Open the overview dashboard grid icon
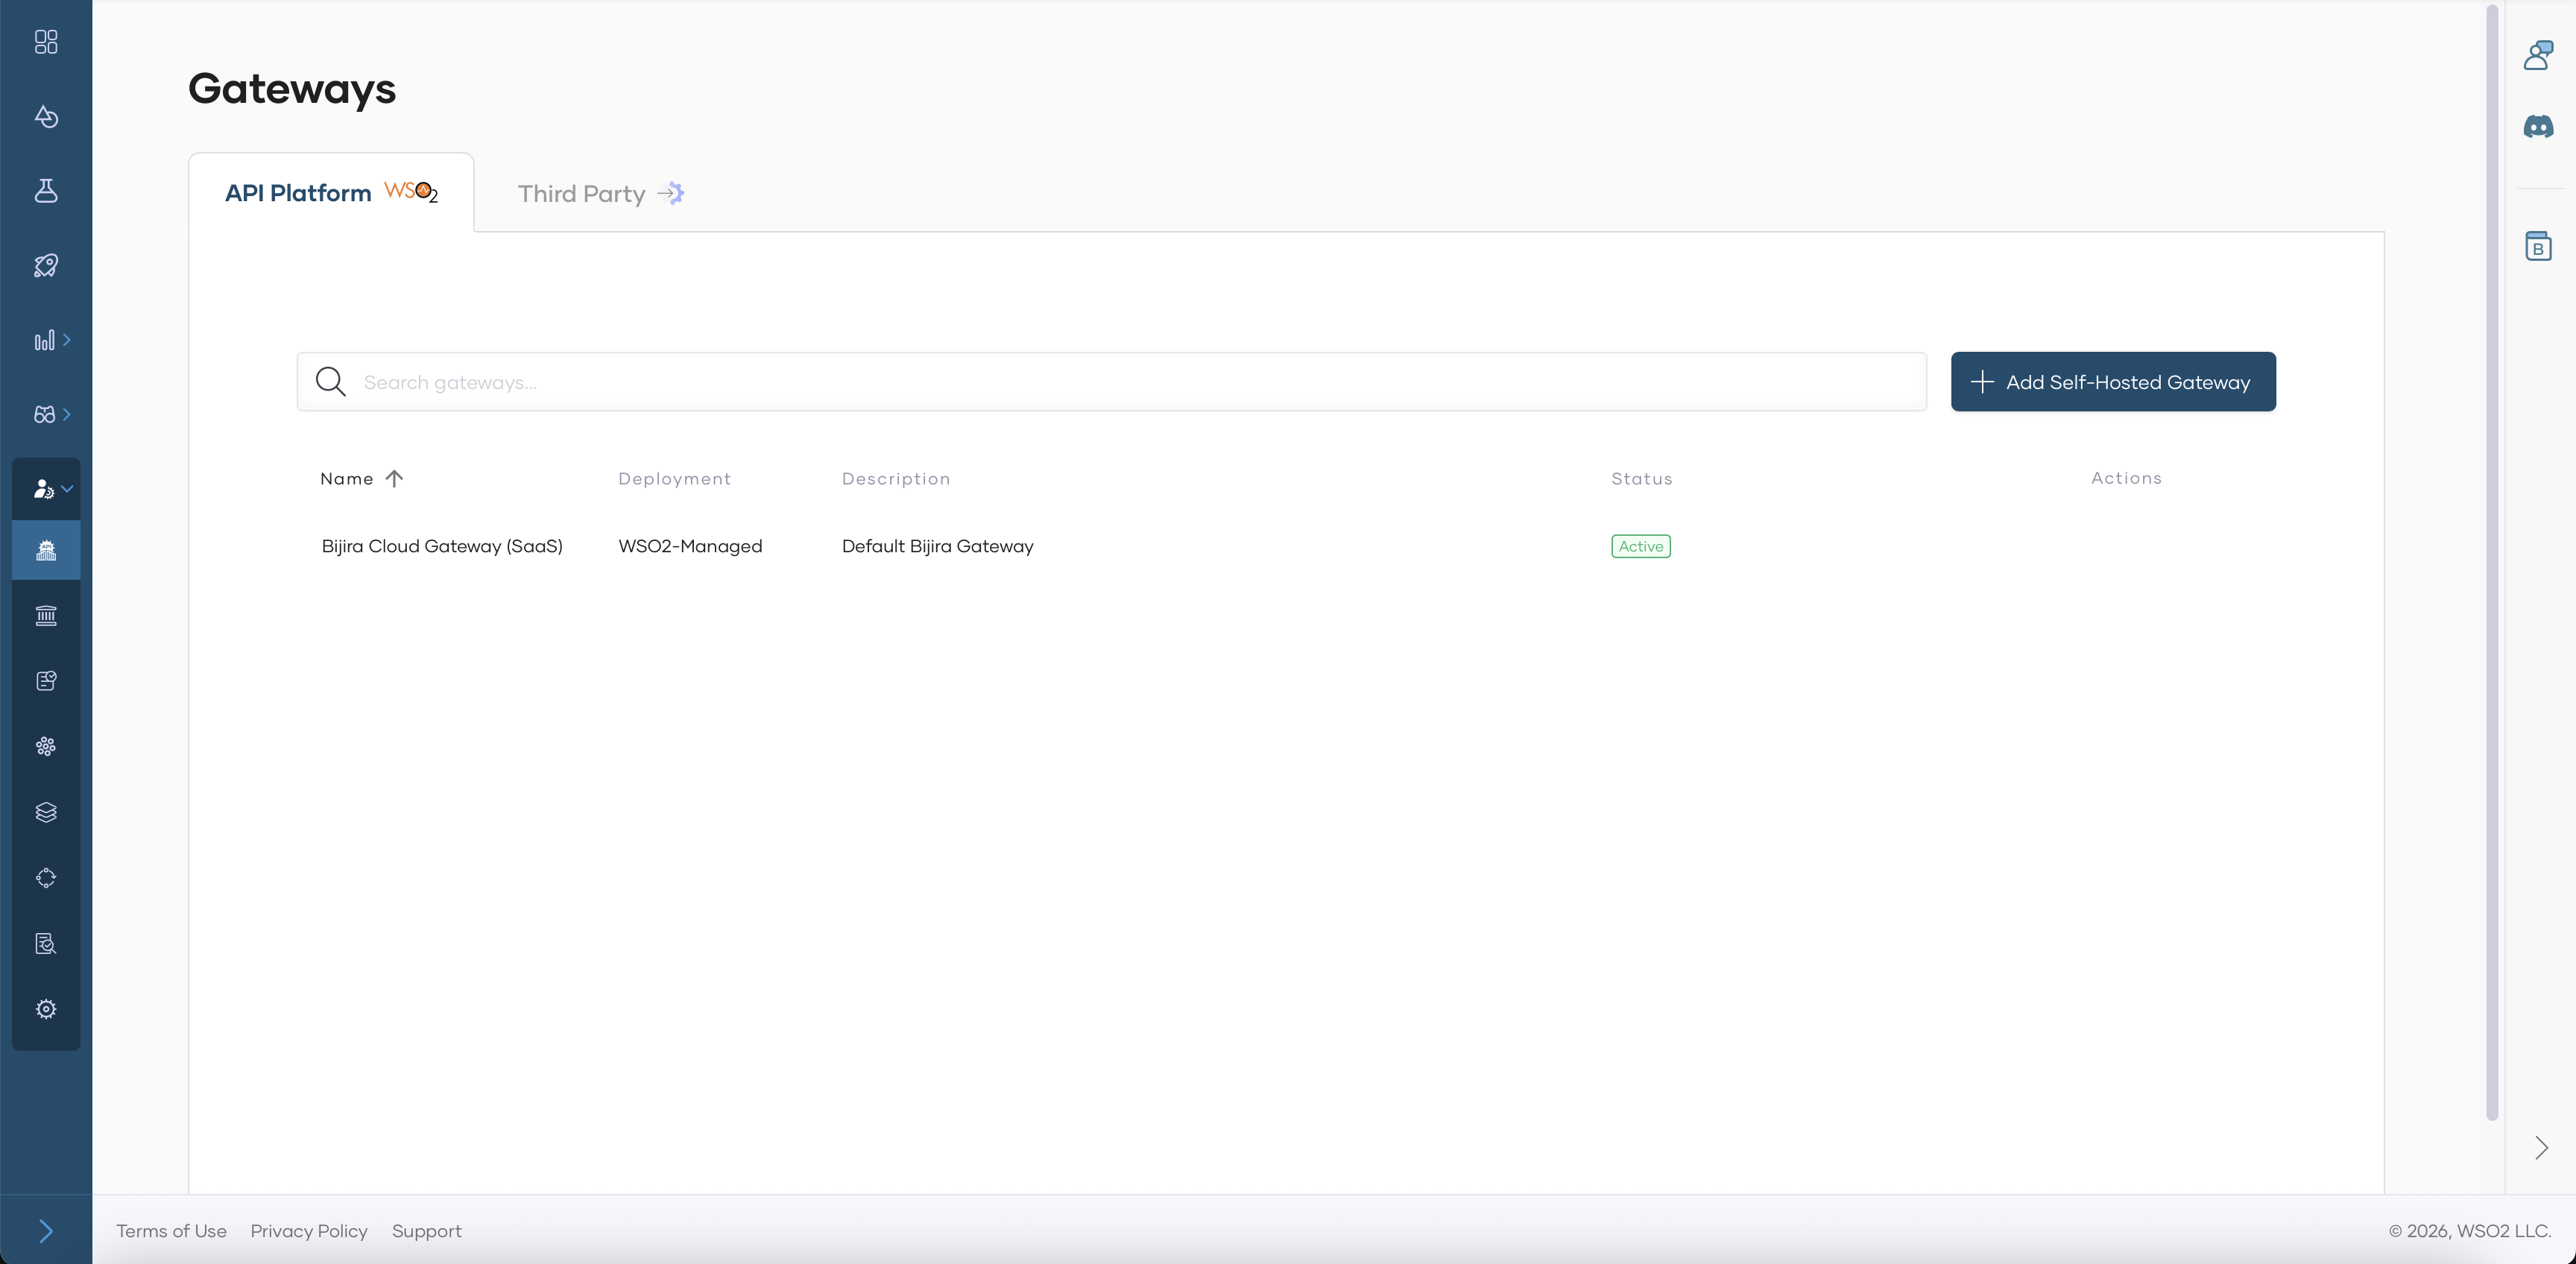The height and width of the screenshot is (1264, 2576). pos(46,42)
